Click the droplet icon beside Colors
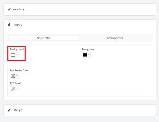 9,25
